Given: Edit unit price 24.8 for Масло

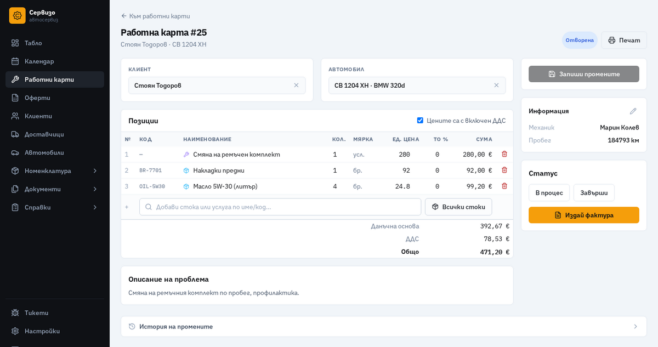Looking at the screenshot, I should click(x=403, y=186).
